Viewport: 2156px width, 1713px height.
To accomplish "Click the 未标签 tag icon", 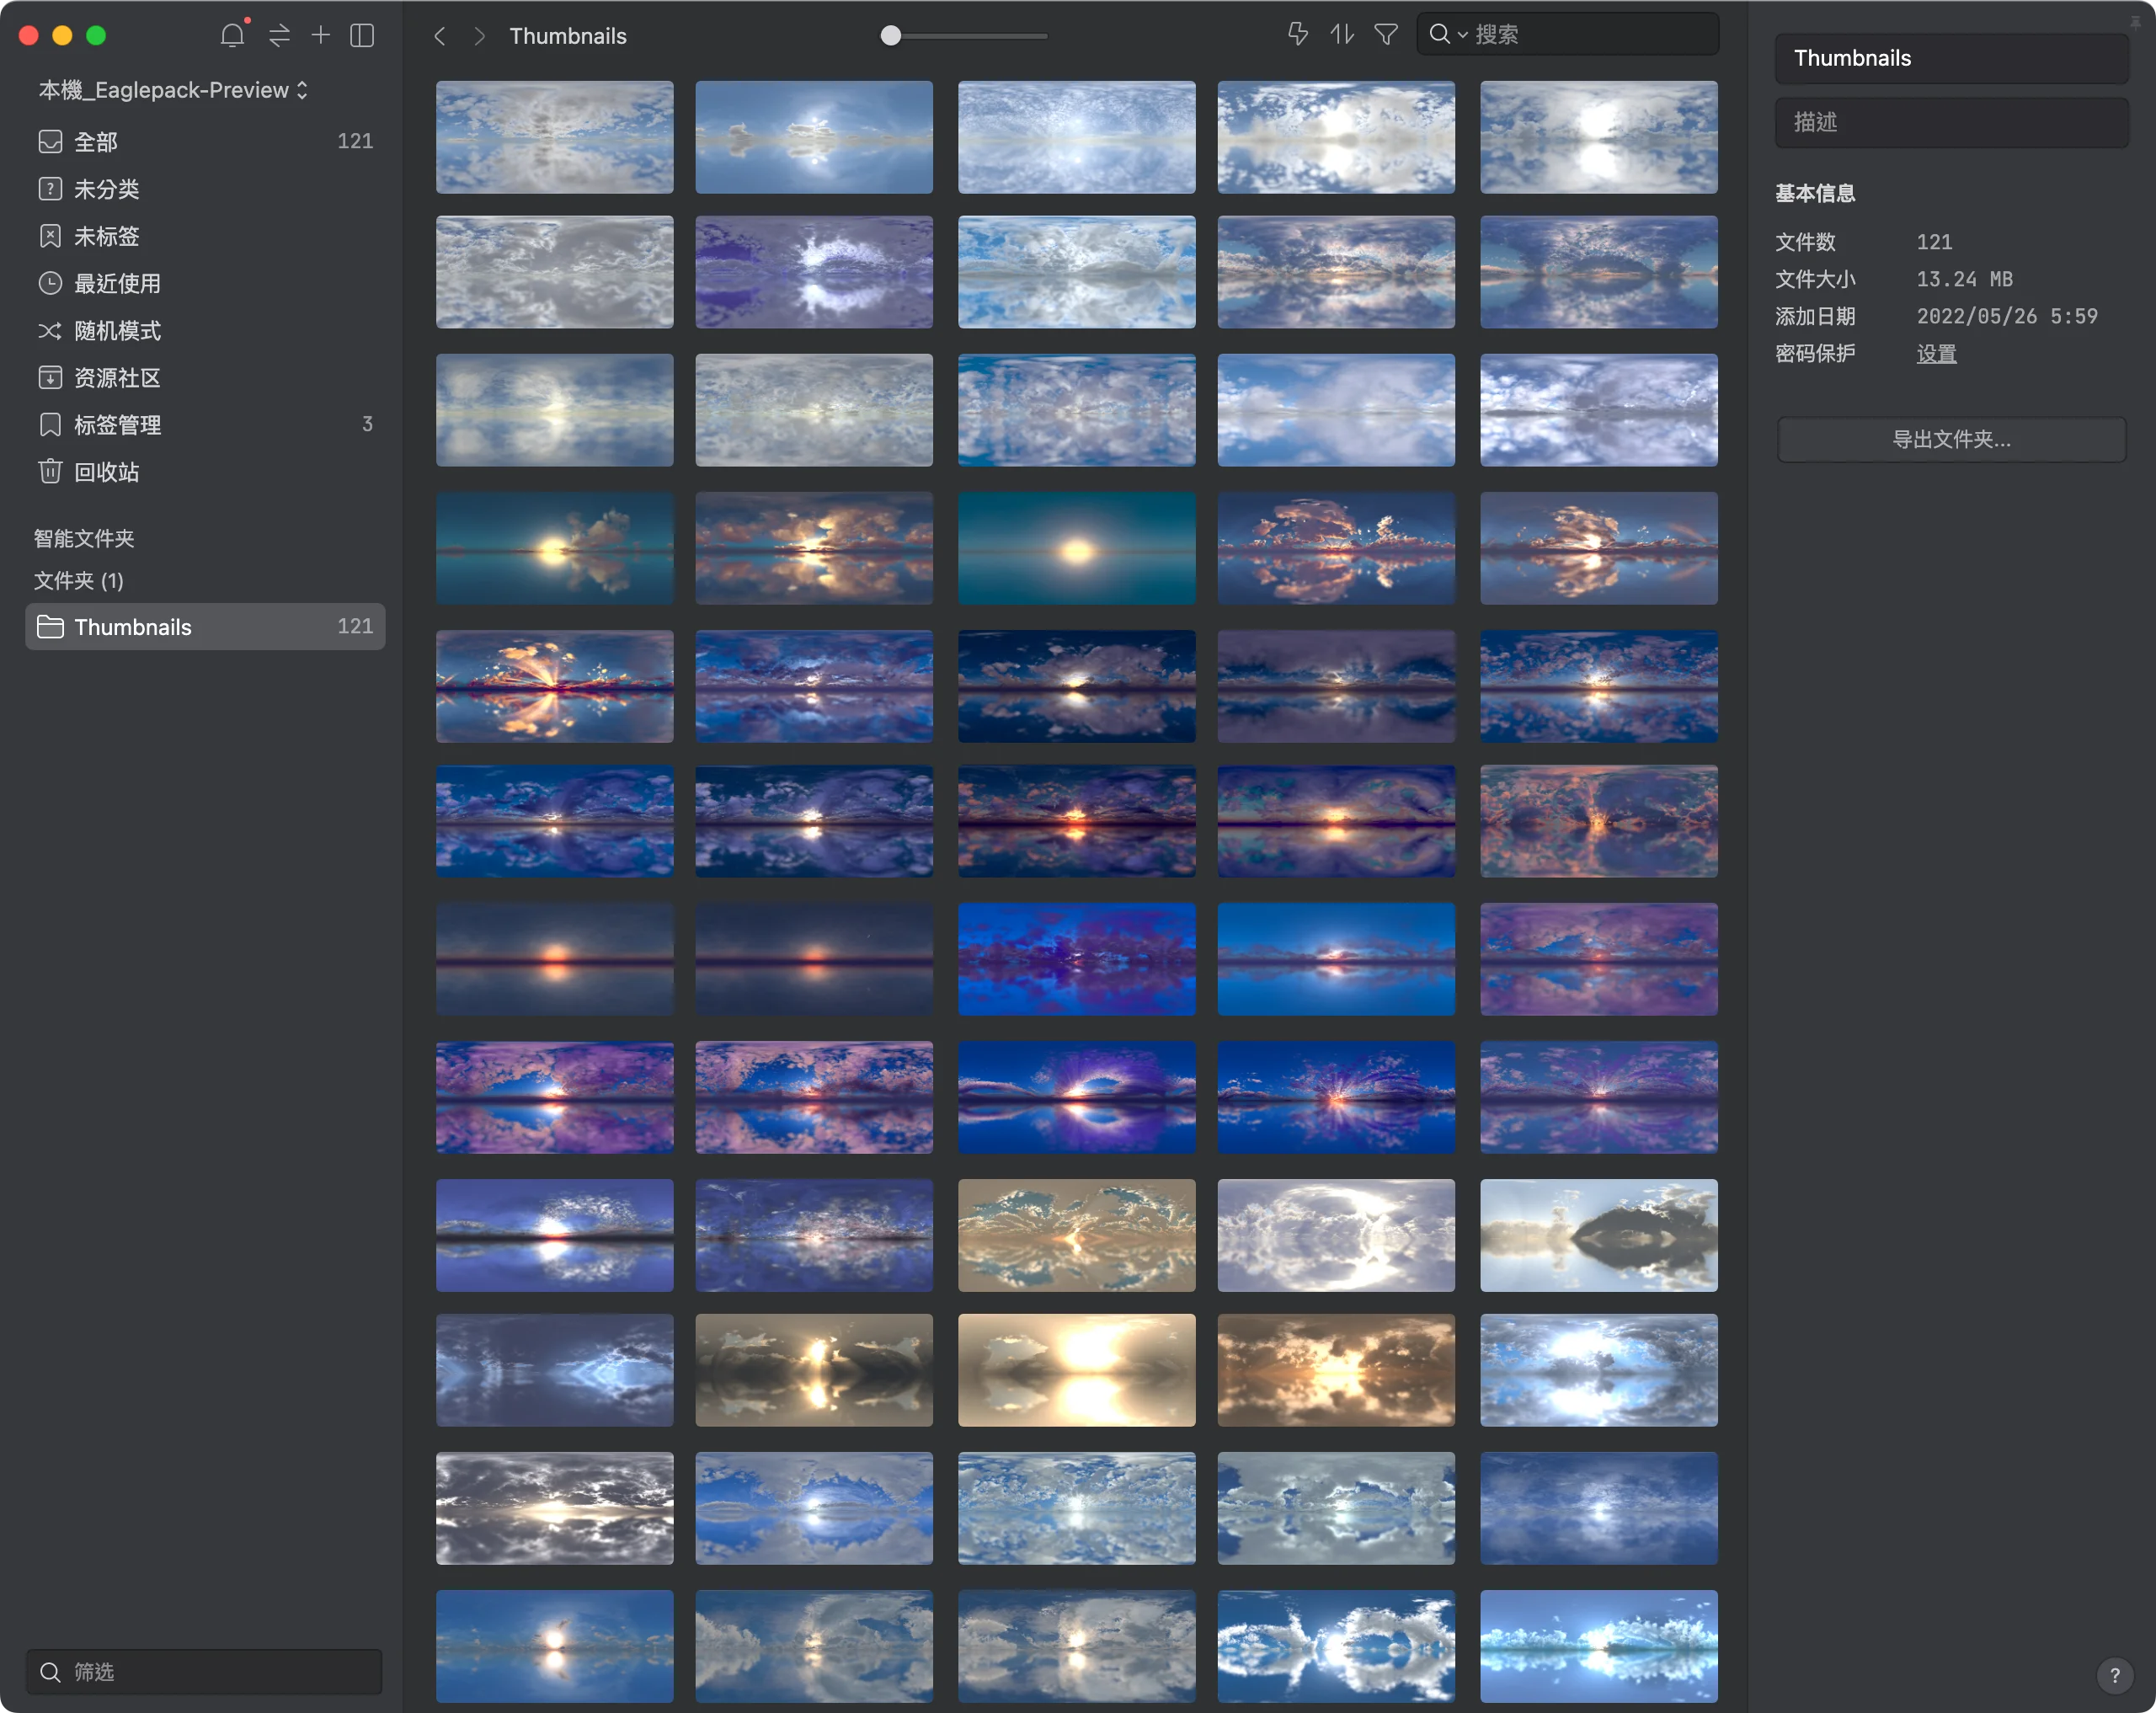I will point(50,236).
